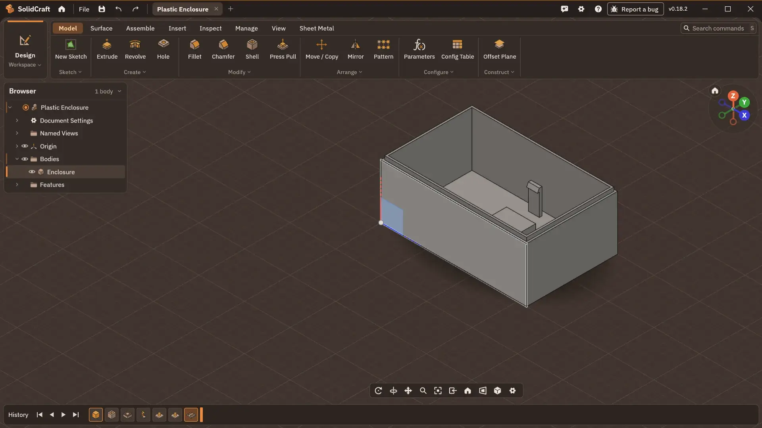The width and height of the screenshot is (762, 428).
Task: Open the 1 body filter dropdown
Action: pos(108,92)
